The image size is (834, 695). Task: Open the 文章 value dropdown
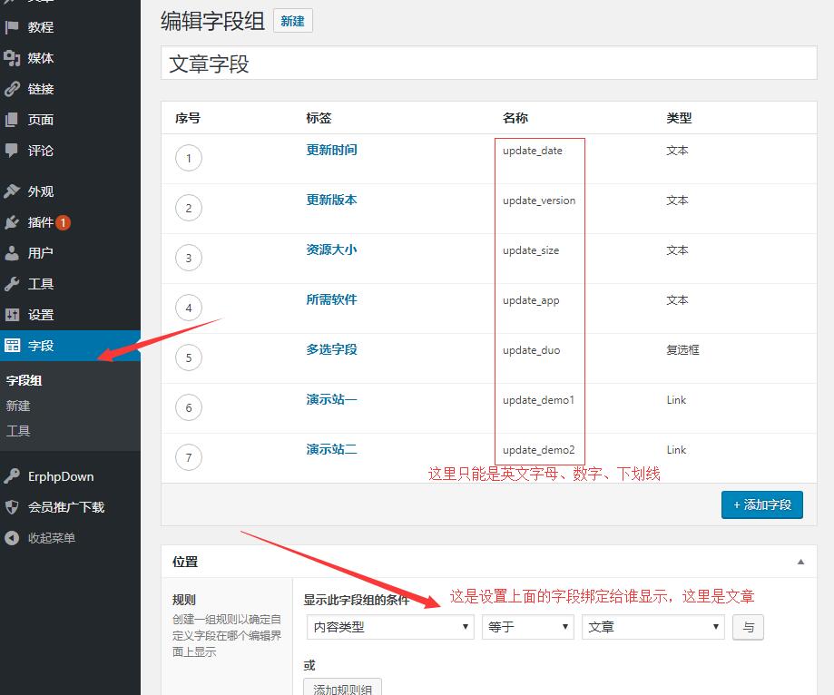[653, 627]
